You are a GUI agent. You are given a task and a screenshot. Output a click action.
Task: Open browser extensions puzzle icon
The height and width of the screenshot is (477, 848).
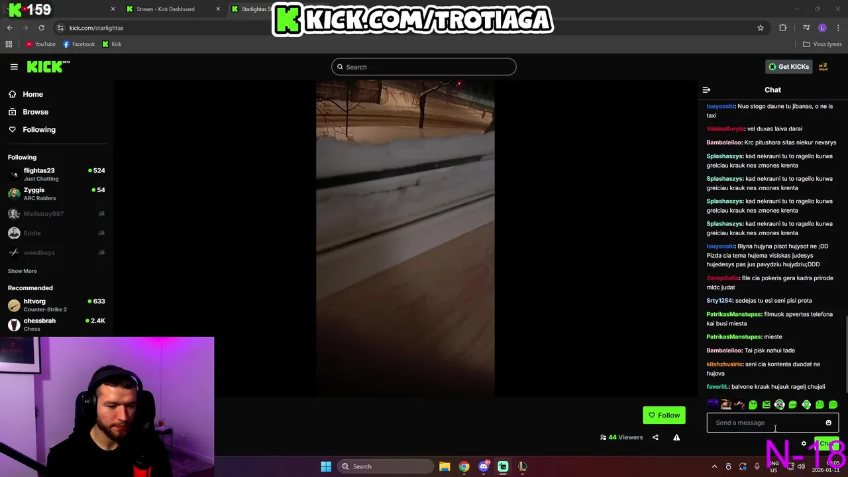[783, 28]
